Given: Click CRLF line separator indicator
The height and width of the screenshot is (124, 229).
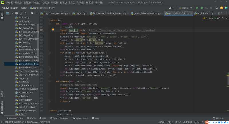Looking at the screenshot, I should pos(170,122).
